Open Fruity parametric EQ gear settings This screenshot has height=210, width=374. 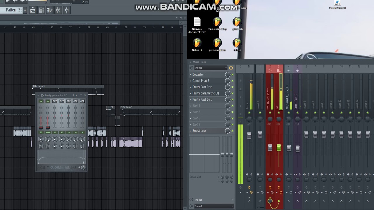pos(42,95)
